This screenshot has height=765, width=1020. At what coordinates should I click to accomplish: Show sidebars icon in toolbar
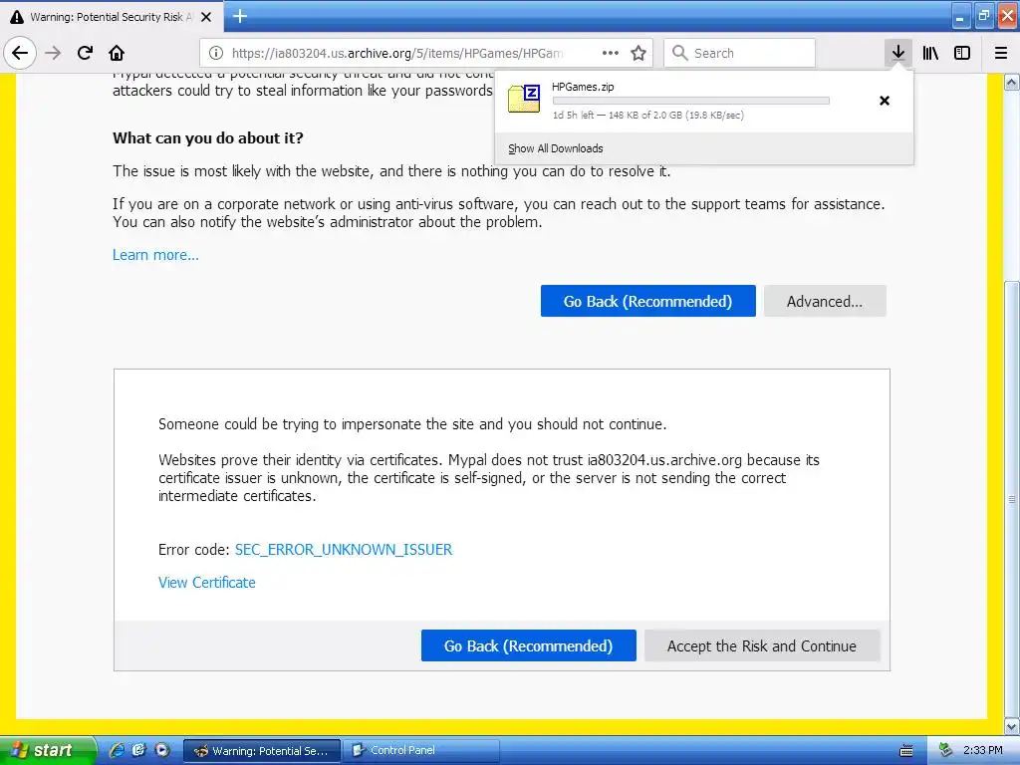coord(962,53)
